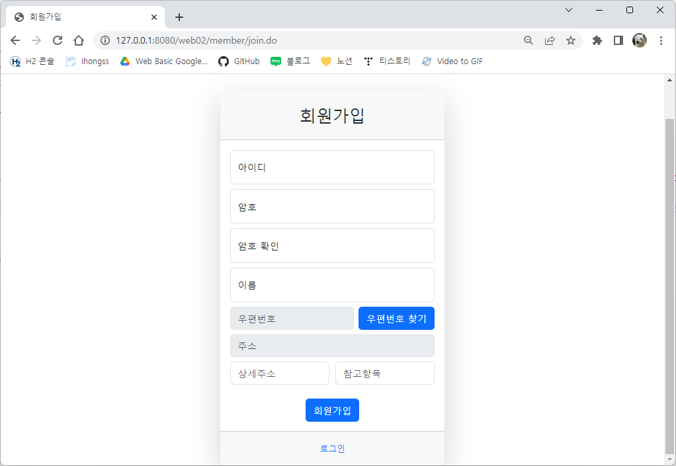Click the 암호 확인 input field
The height and width of the screenshot is (466, 676).
pyautogui.click(x=332, y=245)
